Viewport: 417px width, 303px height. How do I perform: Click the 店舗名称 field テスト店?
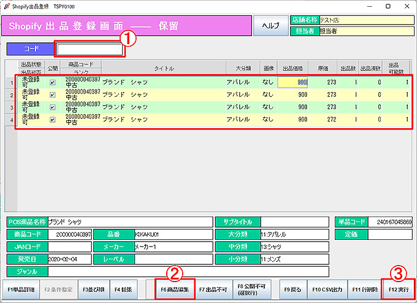(x=367, y=20)
